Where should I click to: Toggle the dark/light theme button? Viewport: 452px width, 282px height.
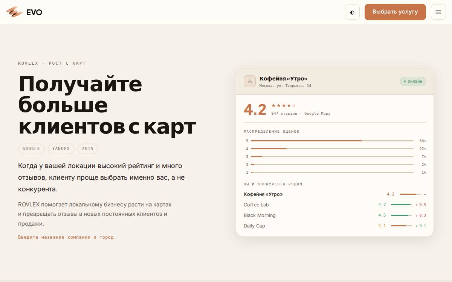click(x=352, y=12)
